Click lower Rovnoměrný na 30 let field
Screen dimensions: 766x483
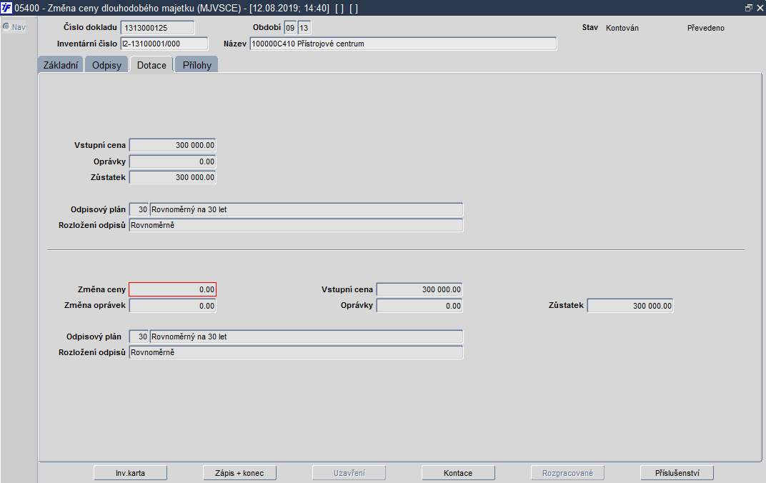307,337
